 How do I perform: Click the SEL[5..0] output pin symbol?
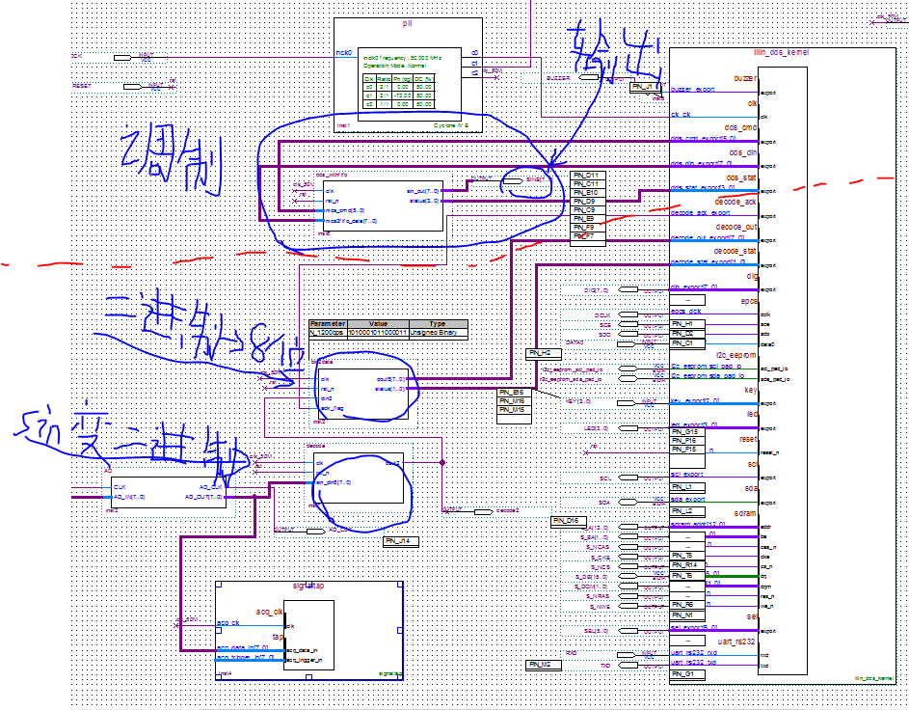(x=628, y=631)
